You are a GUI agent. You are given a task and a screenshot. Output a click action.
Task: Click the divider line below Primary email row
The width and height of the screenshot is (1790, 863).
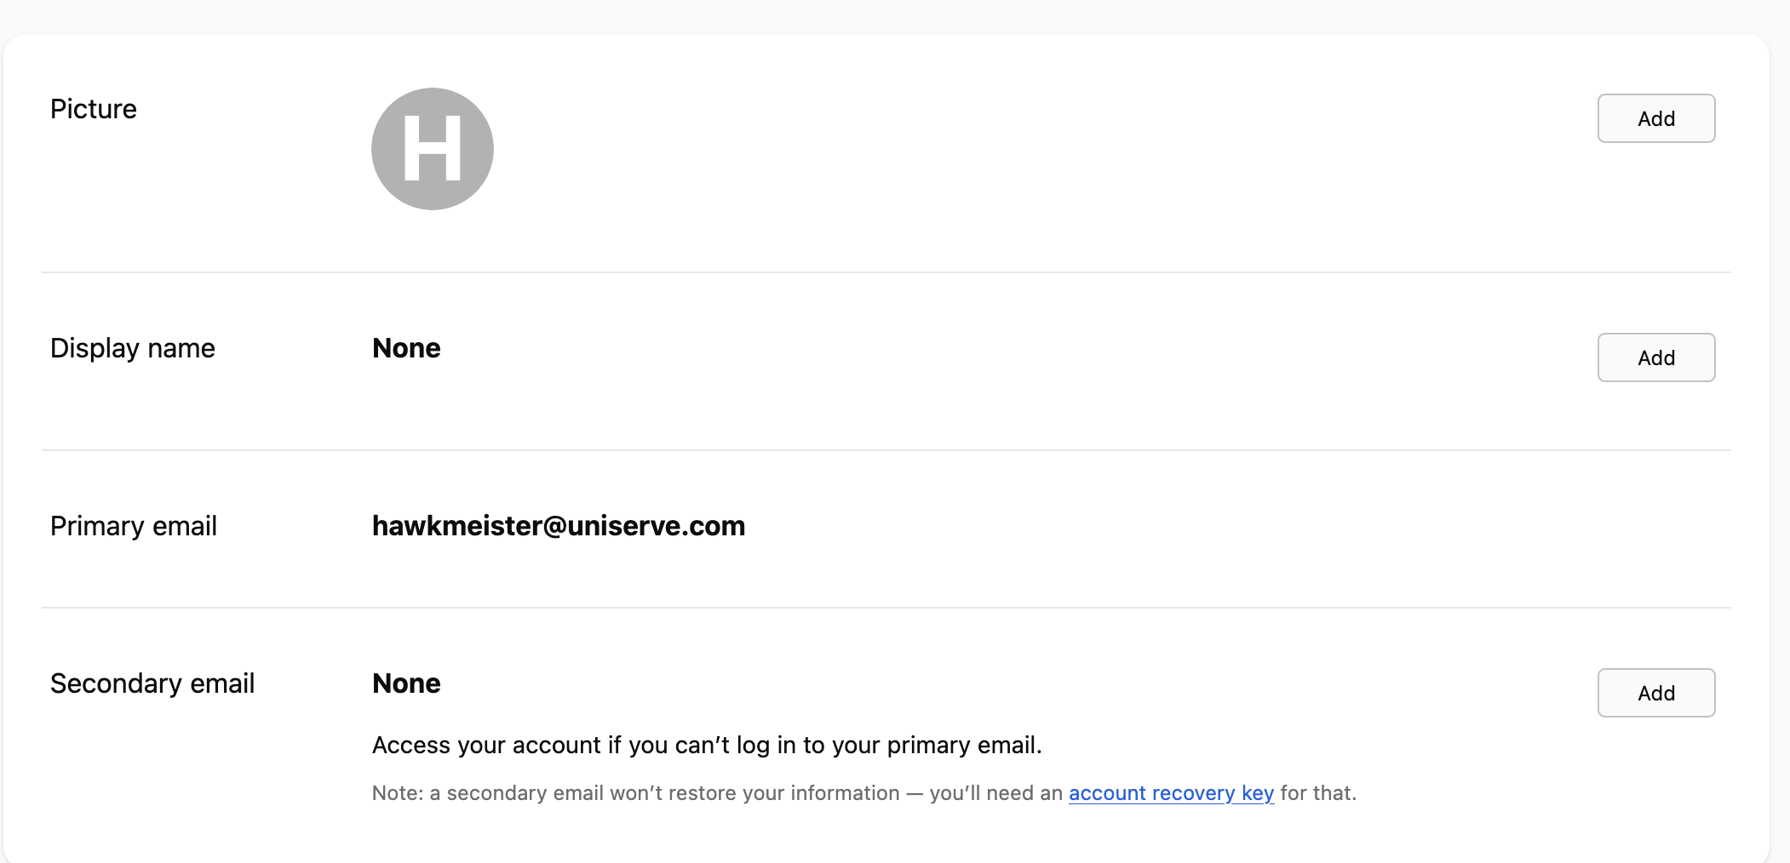point(886,608)
